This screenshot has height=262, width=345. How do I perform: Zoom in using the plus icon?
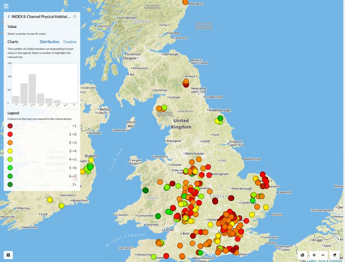[314, 255]
